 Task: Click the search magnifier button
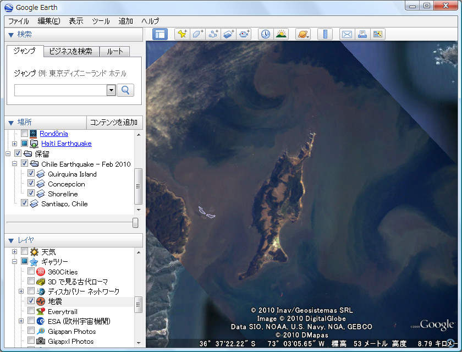(x=125, y=90)
